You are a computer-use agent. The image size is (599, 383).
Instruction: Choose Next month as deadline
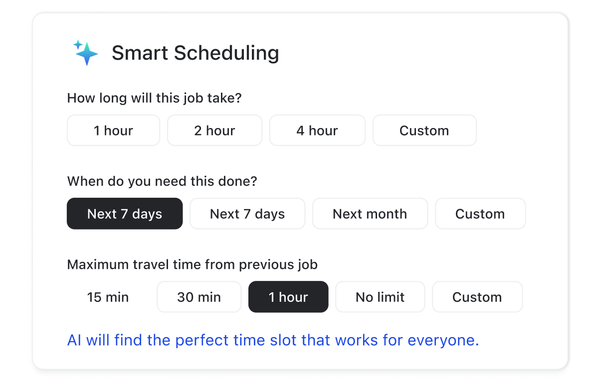370,214
